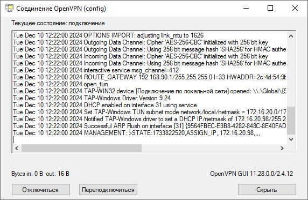Maximize the OpenVPN connection window
308x200 pixels.
(x=270, y=8)
